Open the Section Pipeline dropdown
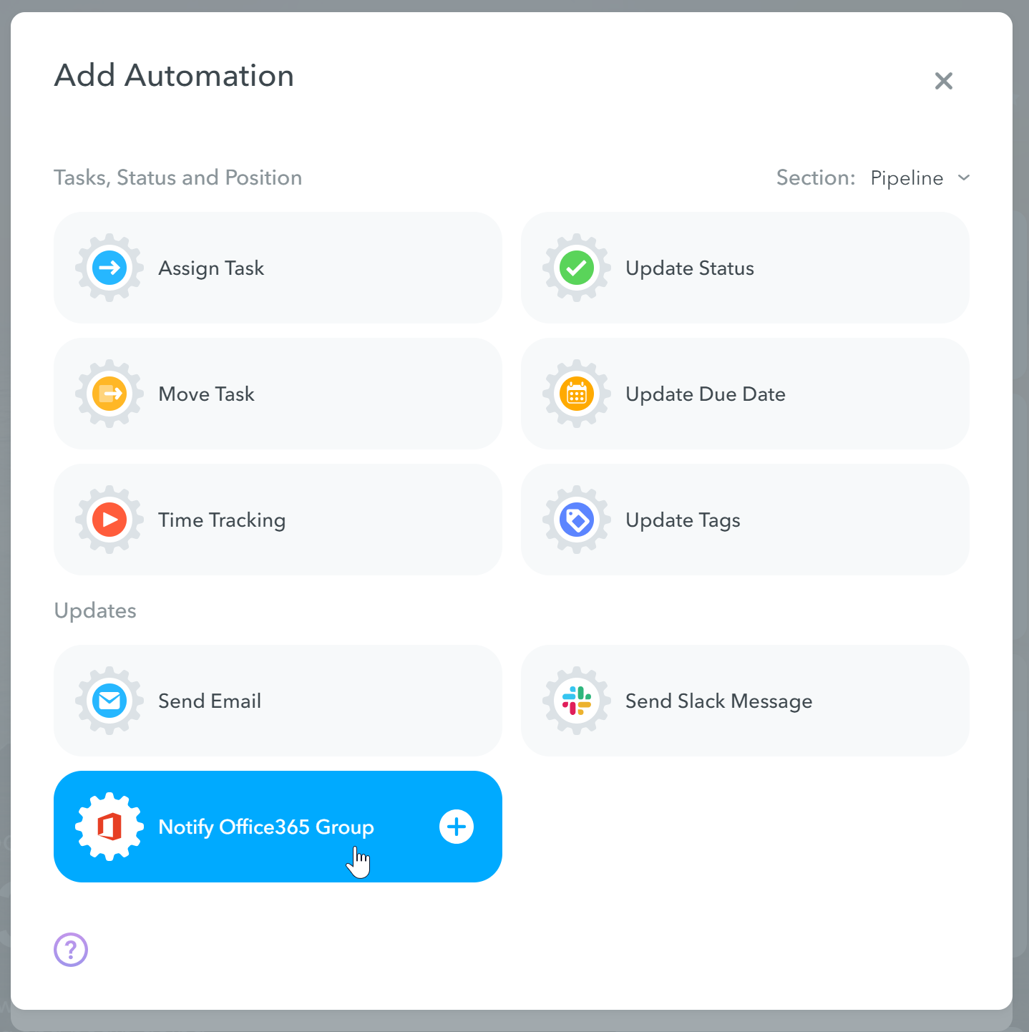This screenshot has width=1029, height=1032. pos(907,177)
